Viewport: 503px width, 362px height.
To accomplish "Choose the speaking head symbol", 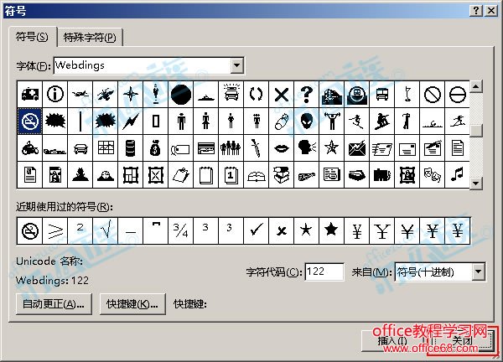I will pos(307,148).
